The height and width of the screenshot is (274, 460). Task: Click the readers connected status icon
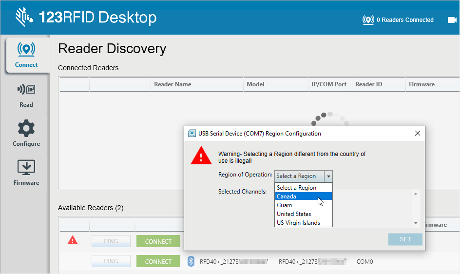pos(368,20)
